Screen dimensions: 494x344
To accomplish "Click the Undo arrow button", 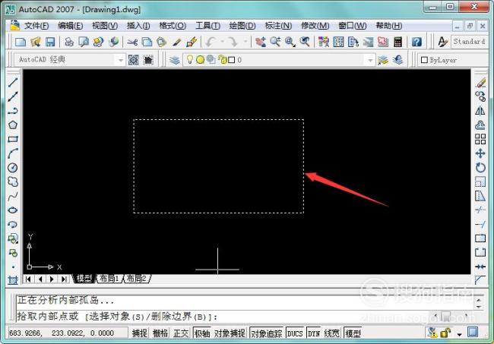I will tap(211, 42).
